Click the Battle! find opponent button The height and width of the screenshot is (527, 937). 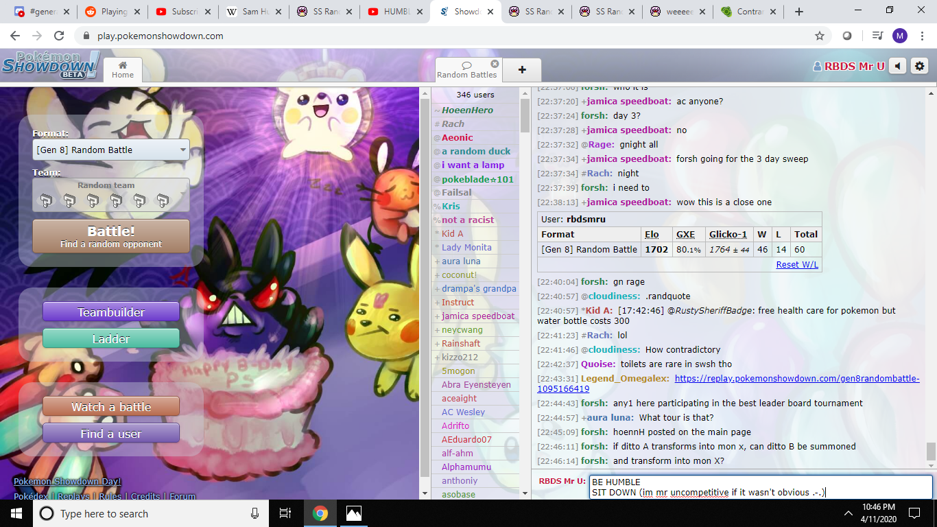coord(111,236)
